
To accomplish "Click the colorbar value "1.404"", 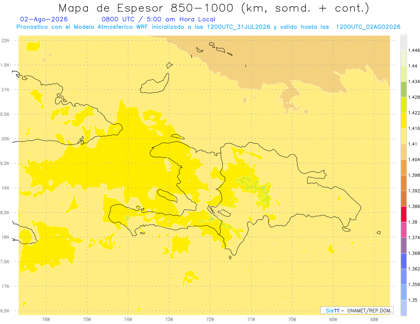I will (414, 160).
